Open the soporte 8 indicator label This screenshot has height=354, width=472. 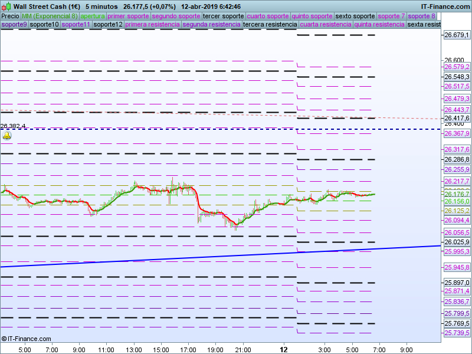pyautogui.click(x=421, y=16)
